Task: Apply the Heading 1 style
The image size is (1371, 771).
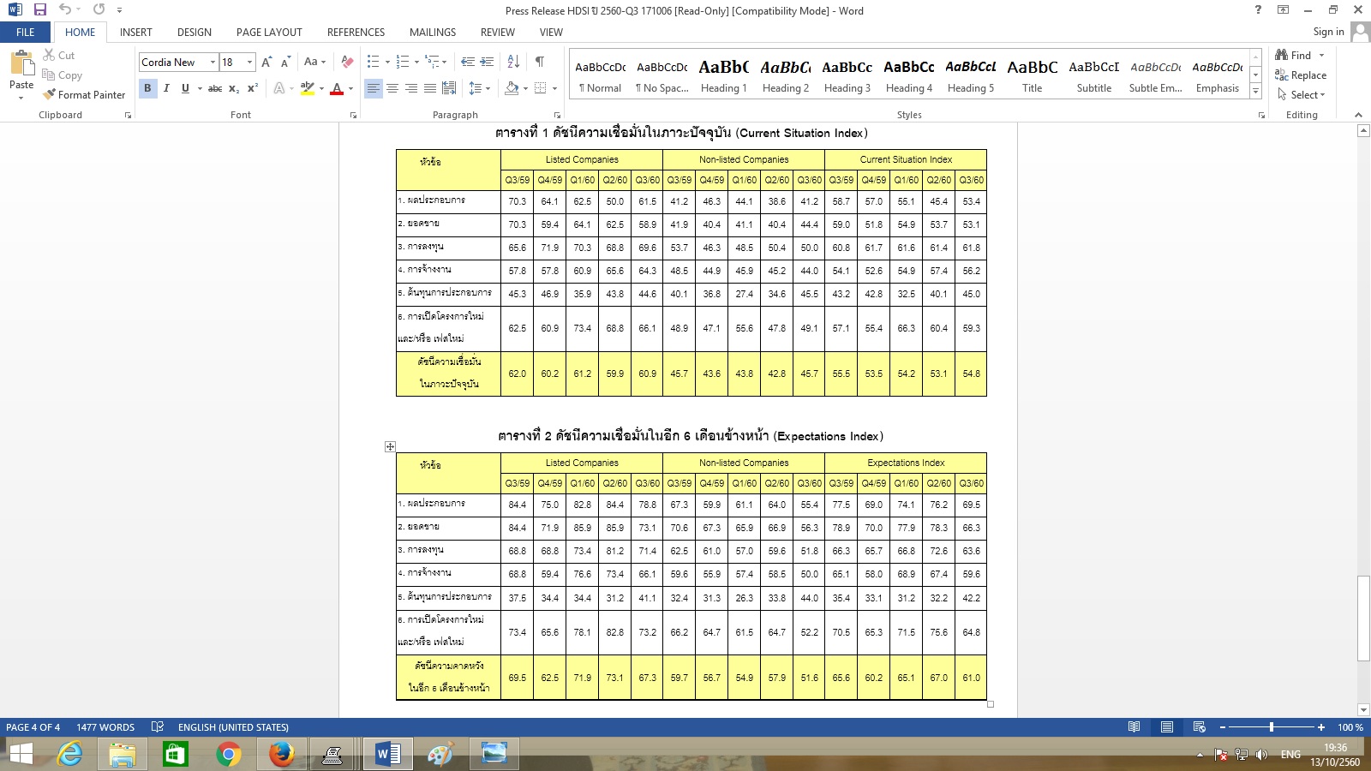Action: pos(723,75)
